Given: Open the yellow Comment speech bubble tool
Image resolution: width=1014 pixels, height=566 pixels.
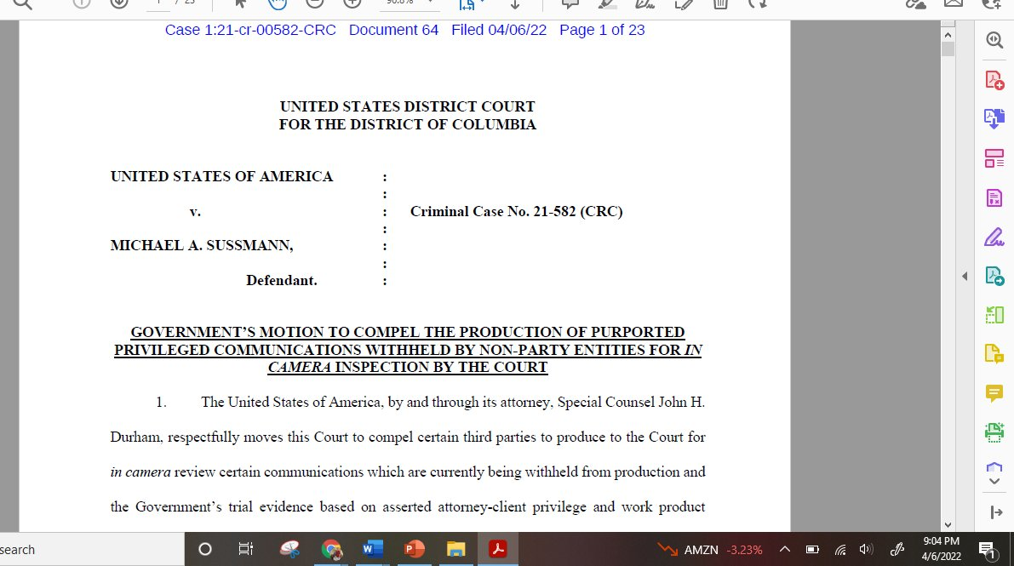Looking at the screenshot, I should [x=994, y=393].
